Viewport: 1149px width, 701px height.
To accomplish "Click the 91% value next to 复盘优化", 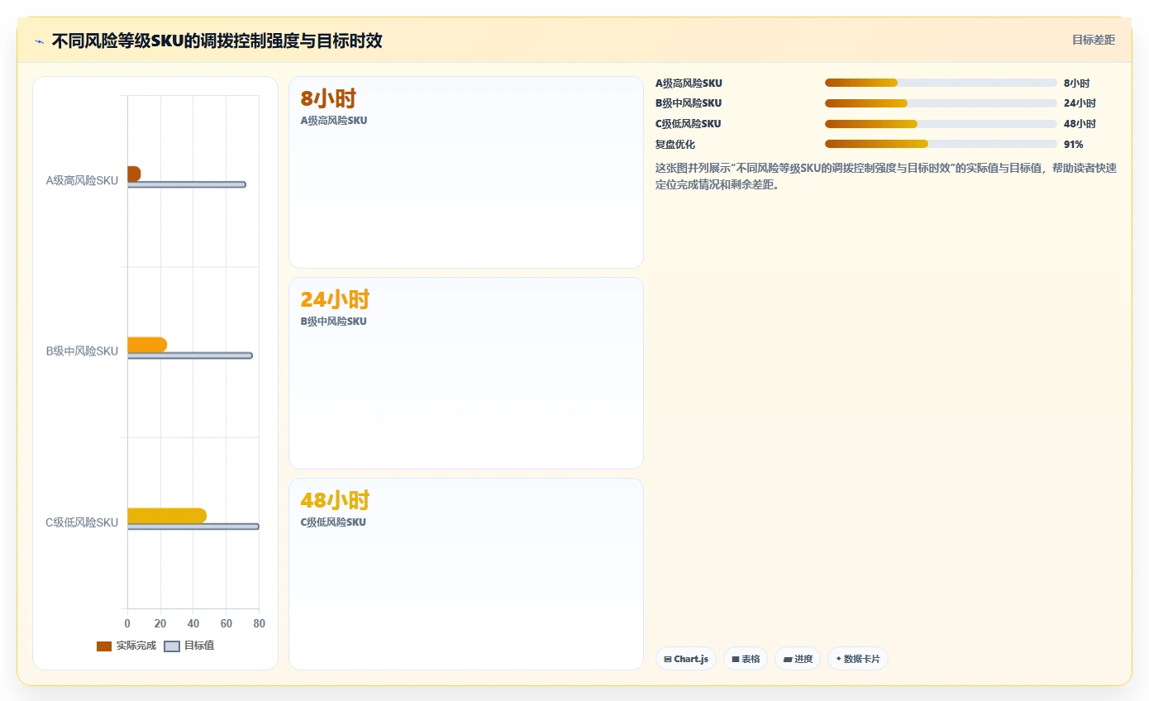I will [x=1074, y=145].
